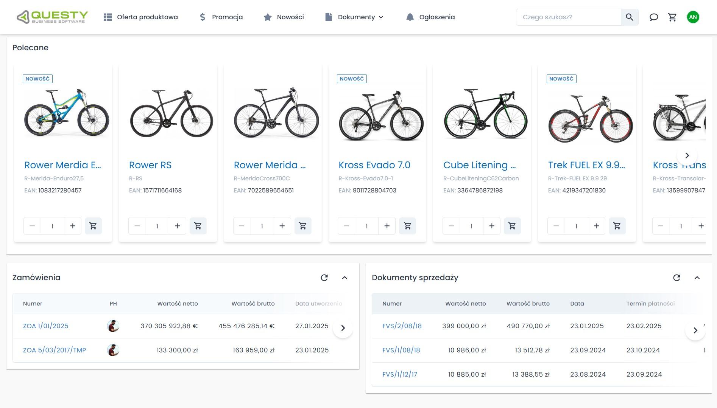Collapse the Dokumenty sprzedaży panel

(x=697, y=278)
